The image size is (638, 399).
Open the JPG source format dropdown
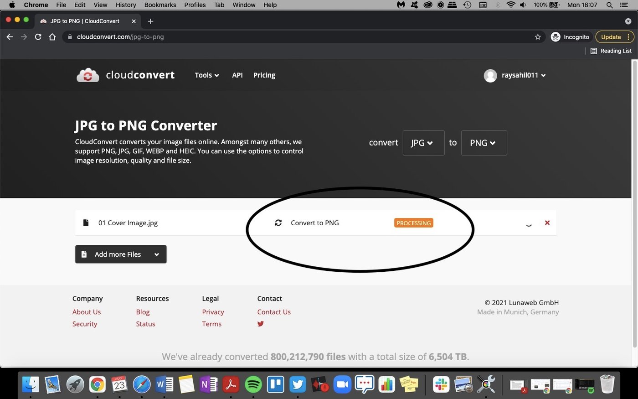tap(423, 143)
